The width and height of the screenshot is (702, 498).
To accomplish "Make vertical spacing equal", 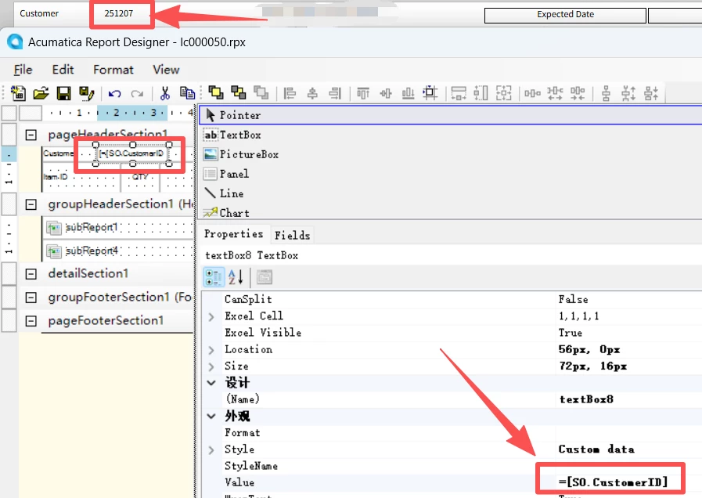I will 606,93.
